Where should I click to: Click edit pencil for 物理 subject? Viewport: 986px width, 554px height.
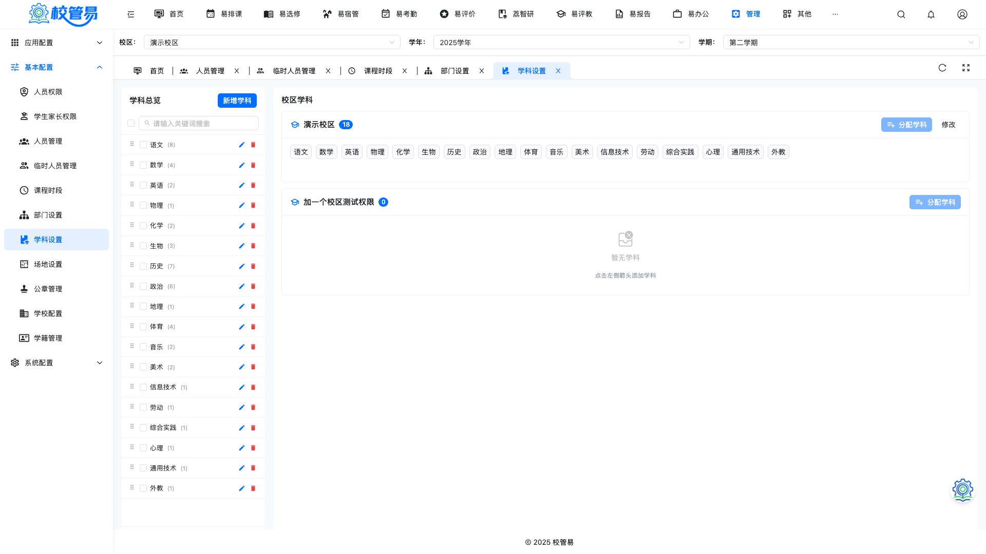click(241, 205)
